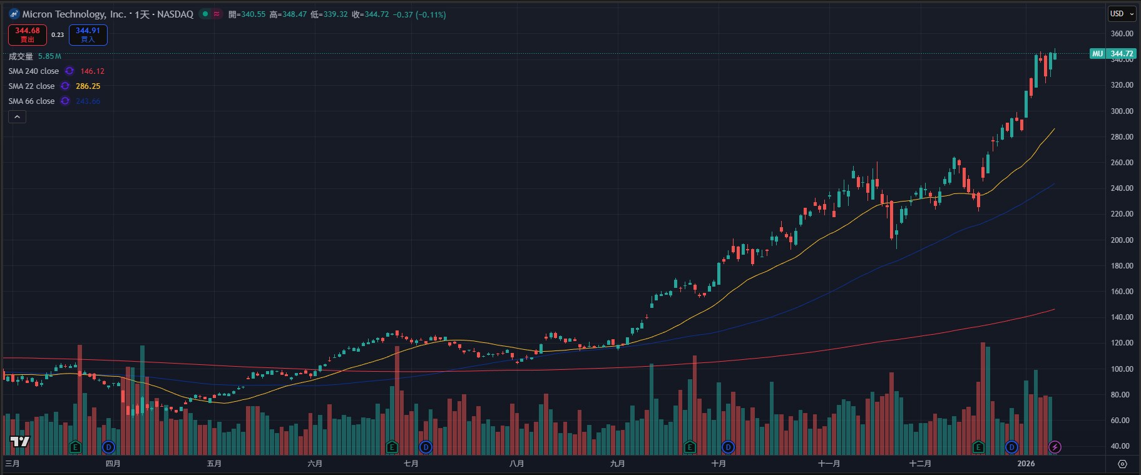Click the green market status dot
This screenshot has width=1141, height=475.
205,14
